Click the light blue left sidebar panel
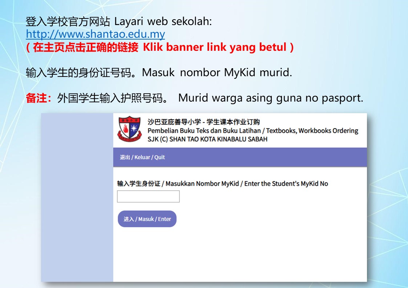Viewport: 408px width, 288px height. point(77,197)
